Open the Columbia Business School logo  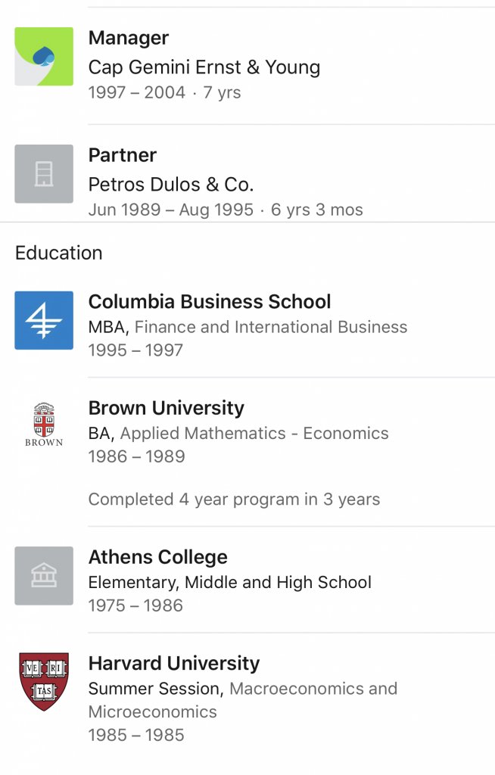pos(44,320)
